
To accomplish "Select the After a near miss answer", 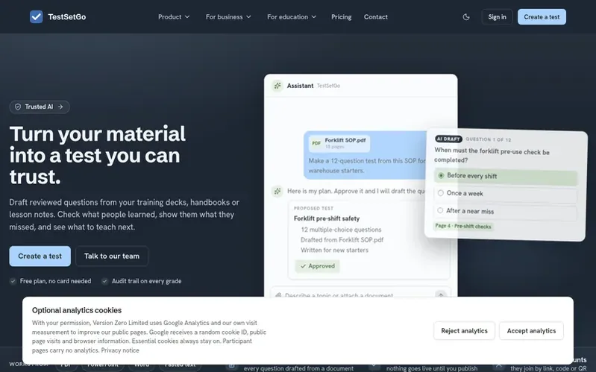I will [506, 212].
